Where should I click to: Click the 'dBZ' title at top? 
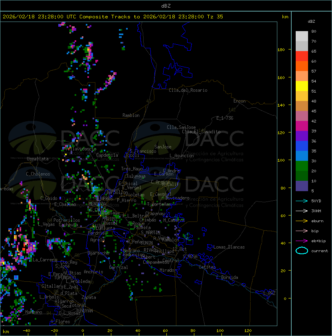166,6
